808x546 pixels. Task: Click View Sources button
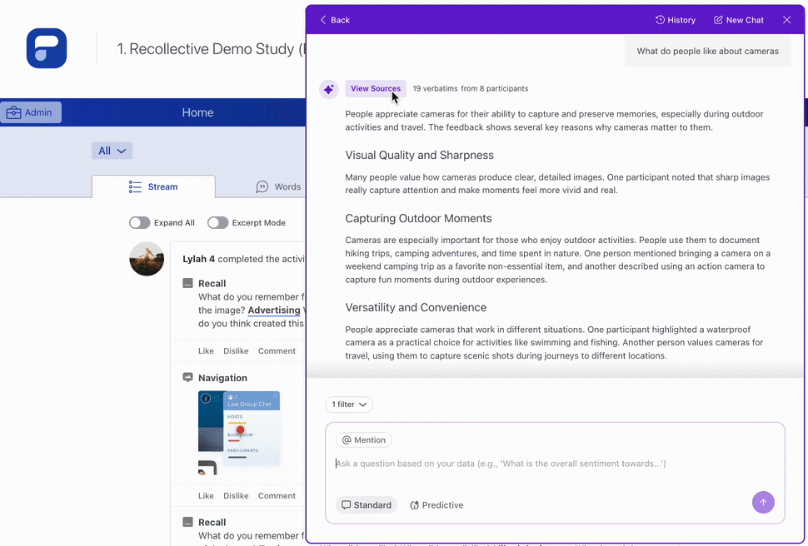point(375,88)
